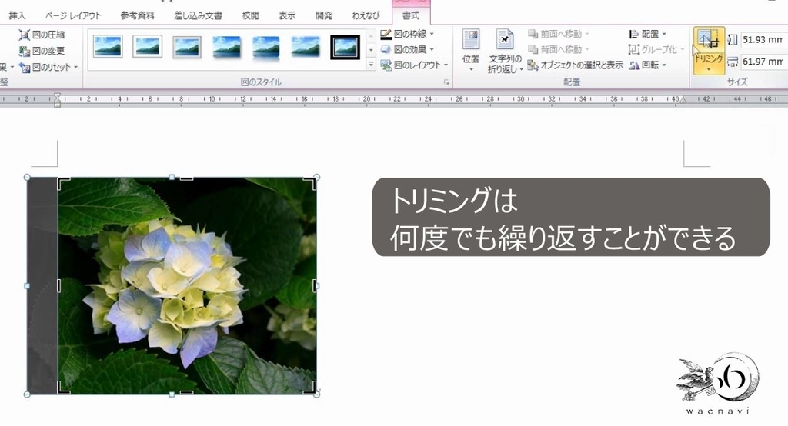This screenshot has width=788, height=426.
Task: Click the 図のリセット reset picture icon
Action: tap(24, 67)
